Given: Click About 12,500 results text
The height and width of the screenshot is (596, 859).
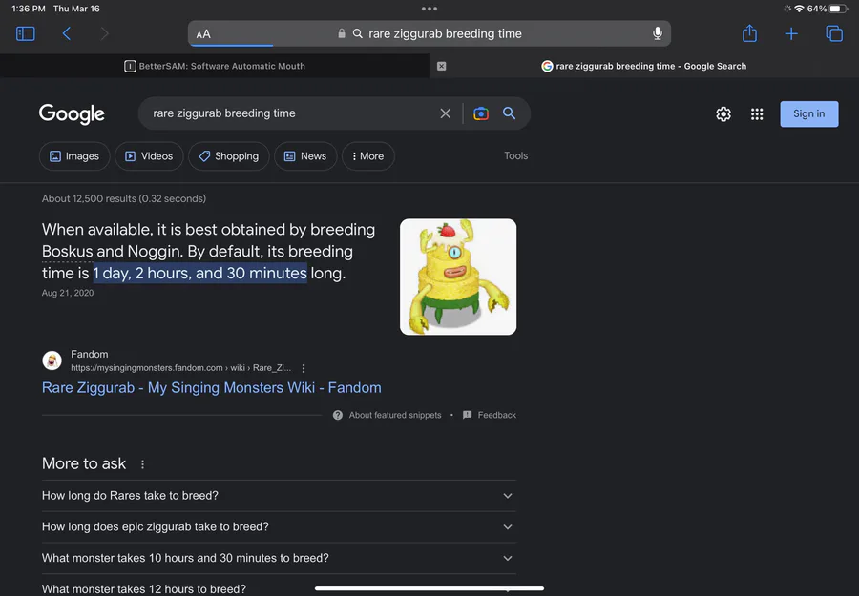Looking at the screenshot, I should tap(124, 198).
